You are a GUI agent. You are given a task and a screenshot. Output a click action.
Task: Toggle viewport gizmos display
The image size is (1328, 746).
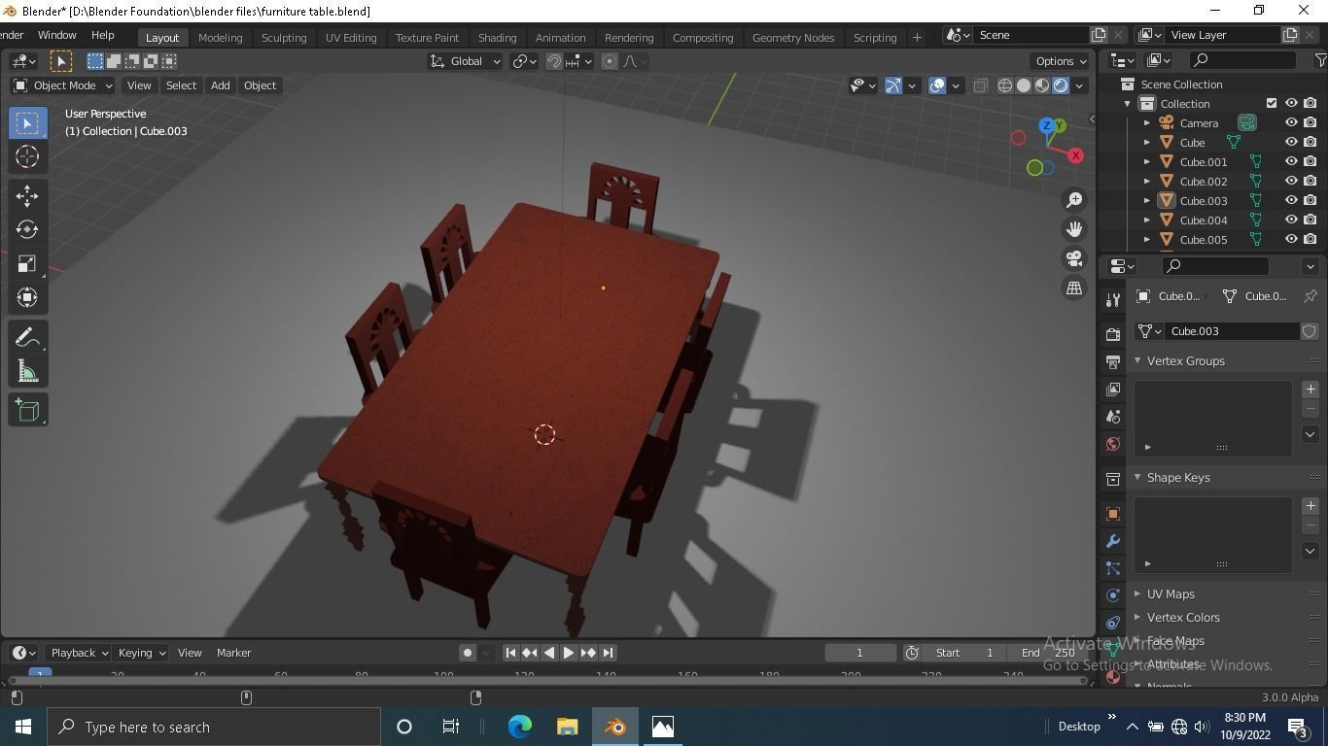click(893, 85)
